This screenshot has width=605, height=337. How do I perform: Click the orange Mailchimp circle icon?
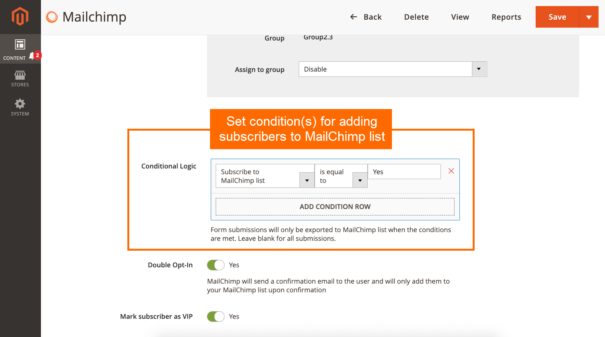click(x=52, y=17)
